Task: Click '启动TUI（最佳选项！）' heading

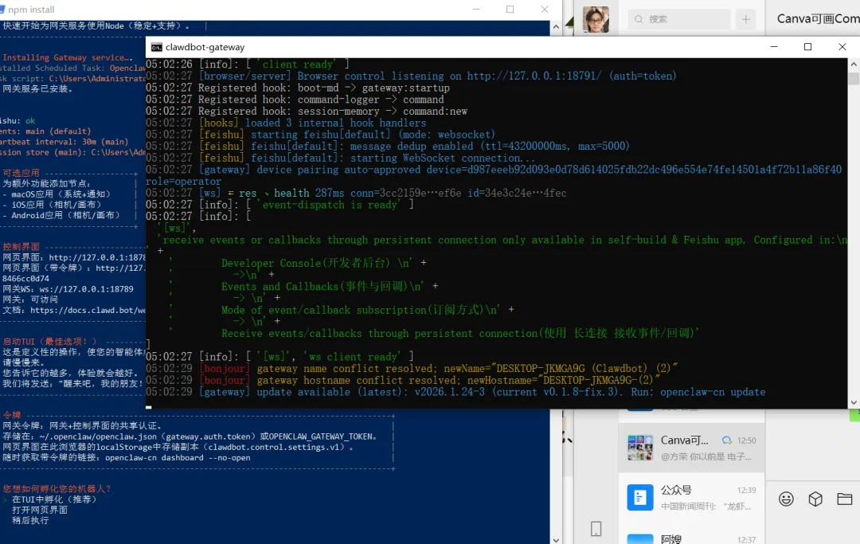Action: tap(49, 342)
